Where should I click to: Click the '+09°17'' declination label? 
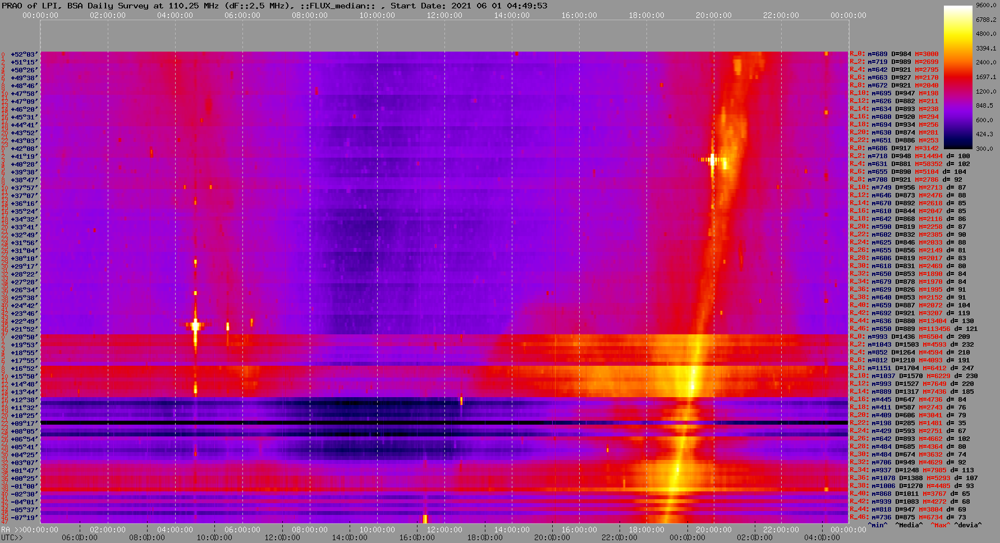[x=24, y=424]
